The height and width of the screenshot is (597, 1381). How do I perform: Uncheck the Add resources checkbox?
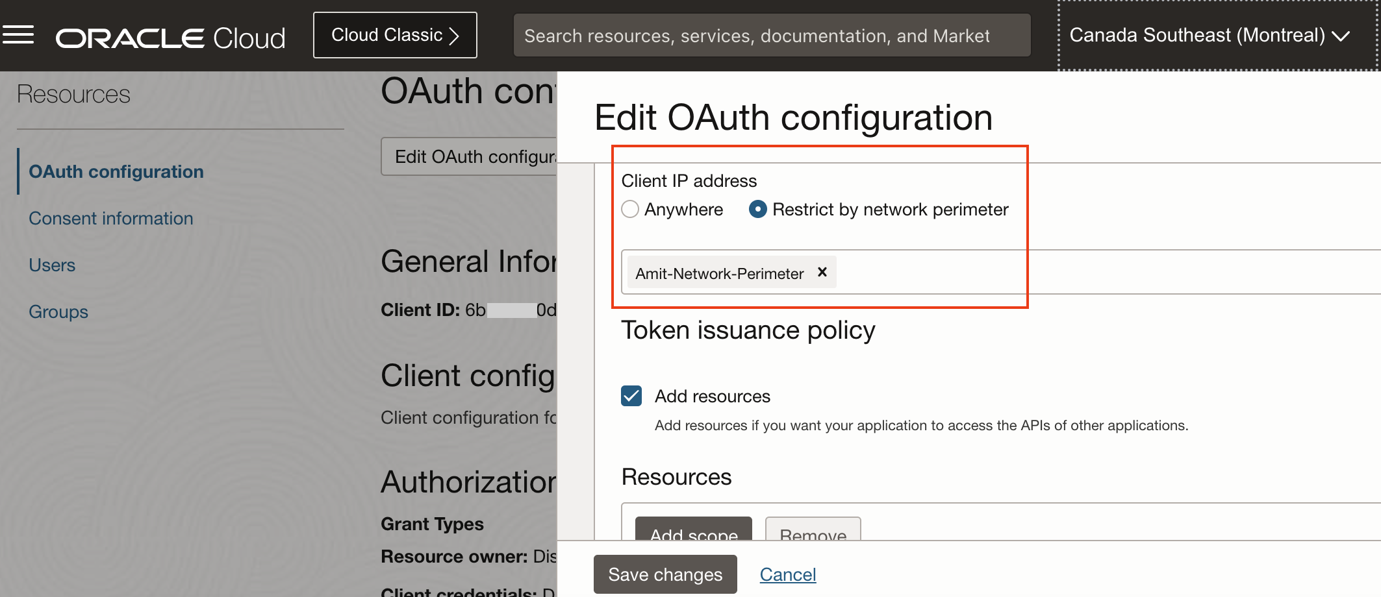[x=631, y=396]
